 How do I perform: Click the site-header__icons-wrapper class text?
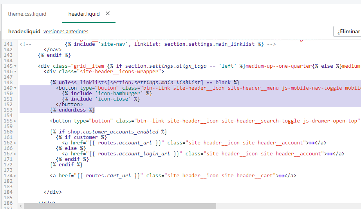coord(119,72)
